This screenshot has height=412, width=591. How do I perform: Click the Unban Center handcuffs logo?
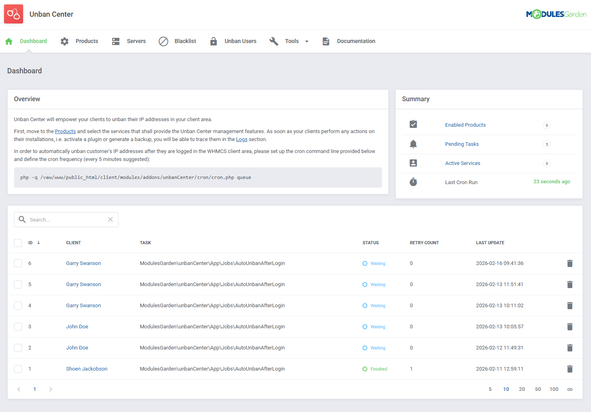(14, 14)
